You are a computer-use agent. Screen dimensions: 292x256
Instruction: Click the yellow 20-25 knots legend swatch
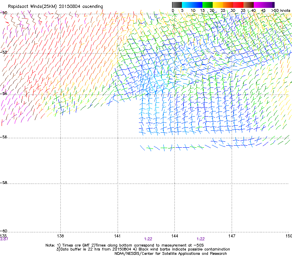click(x=218, y=5)
